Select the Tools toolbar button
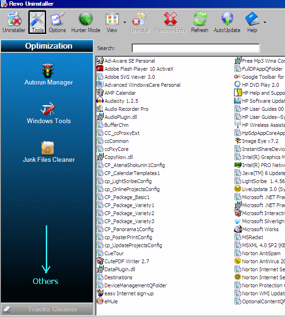The width and height of the screenshot is (285, 317). tap(37, 22)
